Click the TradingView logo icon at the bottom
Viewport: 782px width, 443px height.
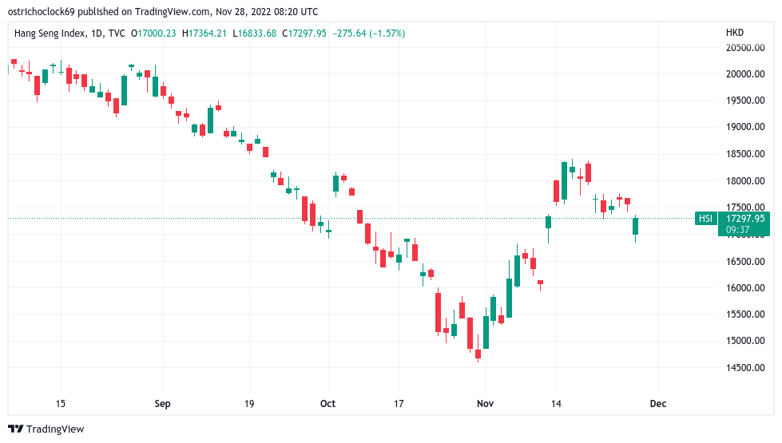[15, 429]
